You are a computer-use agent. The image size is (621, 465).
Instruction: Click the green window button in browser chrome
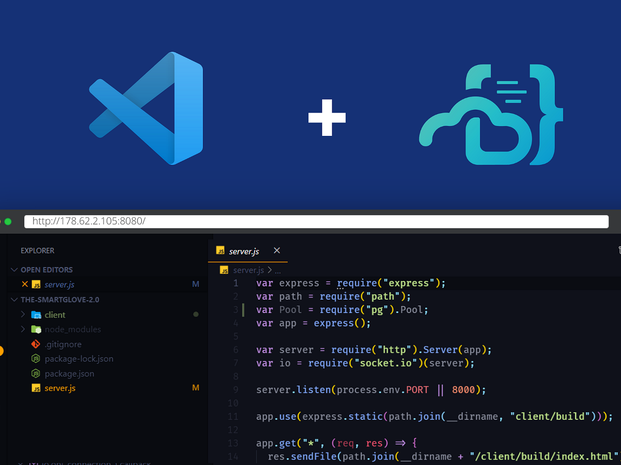click(x=8, y=222)
